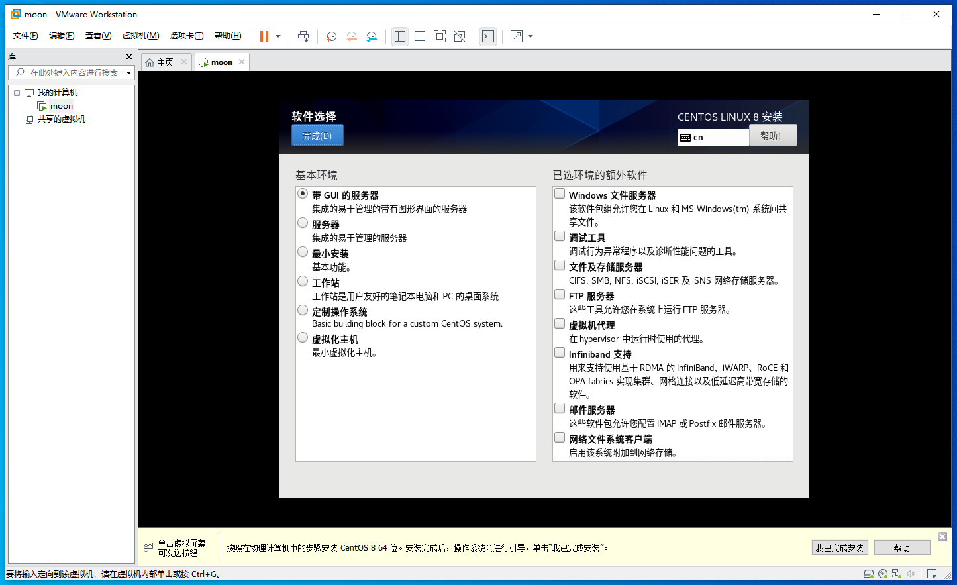Switch to Unity mode

pyautogui.click(x=460, y=36)
